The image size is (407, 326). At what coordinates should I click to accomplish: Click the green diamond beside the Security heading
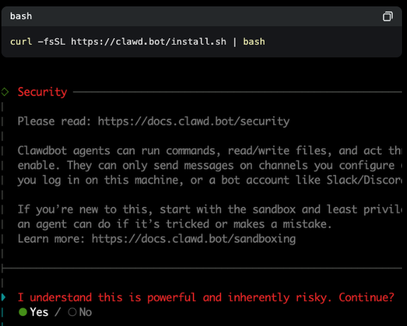pyautogui.click(x=5, y=91)
